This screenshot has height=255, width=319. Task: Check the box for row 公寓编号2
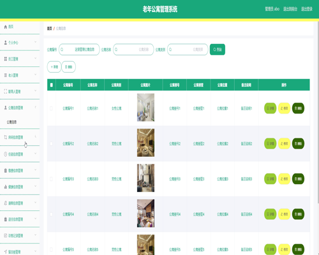coord(51,143)
